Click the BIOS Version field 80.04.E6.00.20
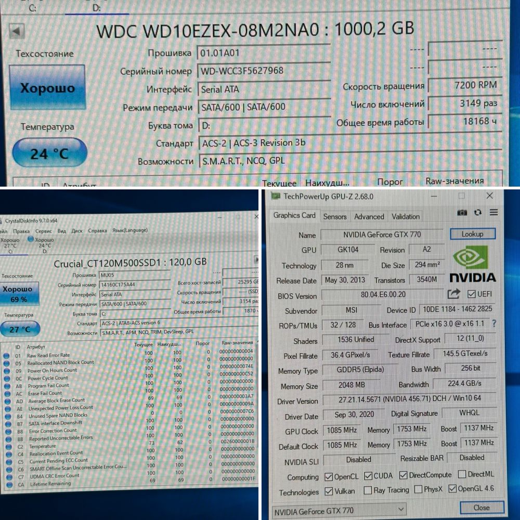This screenshot has width=520, height=520. pyautogui.click(x=383, y=294)
